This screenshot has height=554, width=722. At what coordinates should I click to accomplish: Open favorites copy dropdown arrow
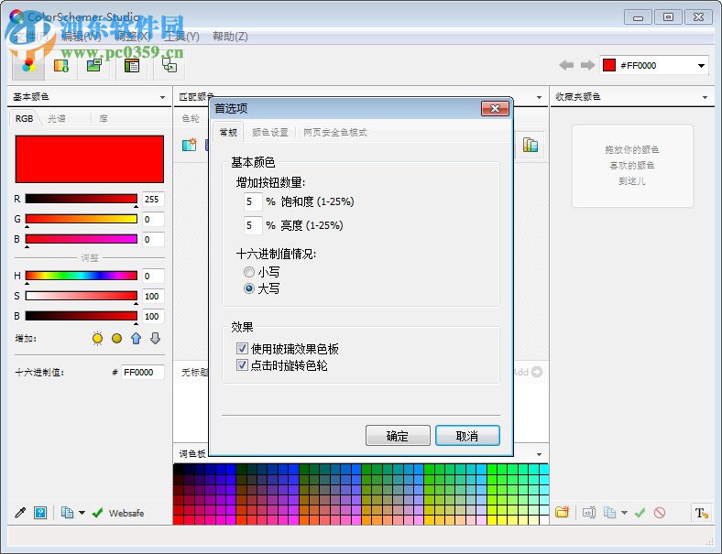pyautogui.click(x=624, y=512)
